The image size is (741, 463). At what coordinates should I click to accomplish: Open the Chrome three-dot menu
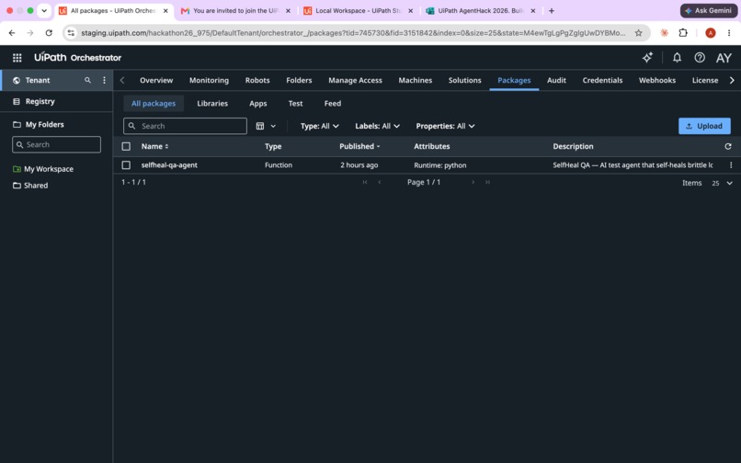click(x=729, y=32)
